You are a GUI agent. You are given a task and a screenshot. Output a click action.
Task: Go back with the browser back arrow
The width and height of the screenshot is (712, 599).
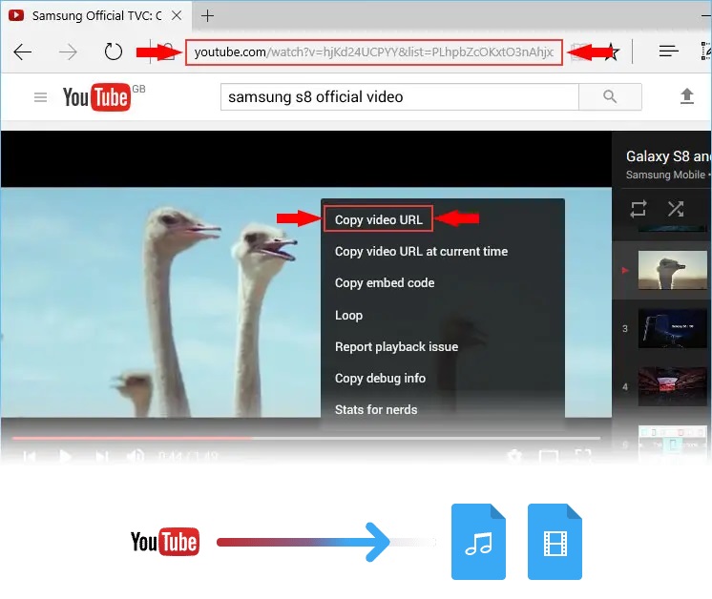(x=22, y=52)
